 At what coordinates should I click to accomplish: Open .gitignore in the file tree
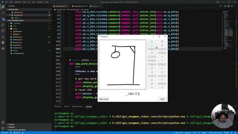click(x=16, y=34)
